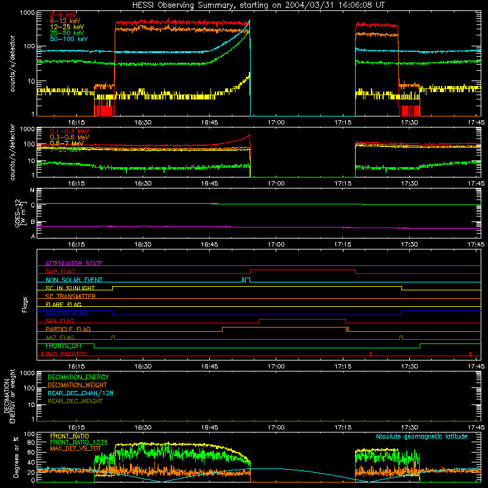The image size is (488, 488).
Task: Click the C level label on the GOES axis
Action: pyautogui.click(x=33, y=206)
